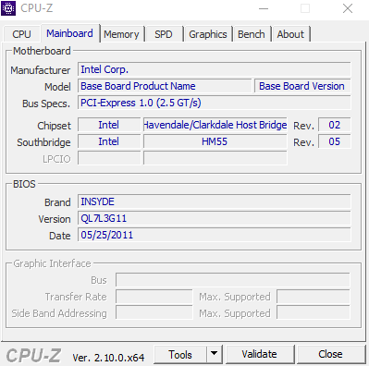
Task: Click the Southbridge vendor 'Intel' field
Action: coord(109,141)
